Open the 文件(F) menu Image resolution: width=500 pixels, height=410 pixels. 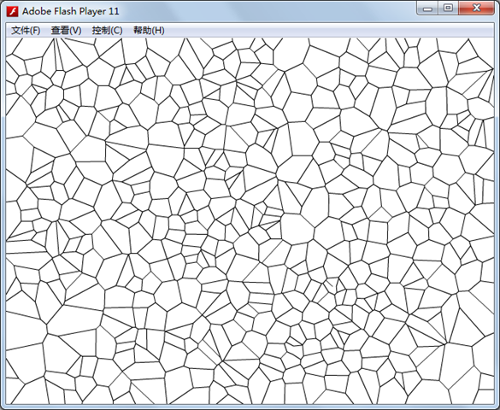click(x=26, y=31)
